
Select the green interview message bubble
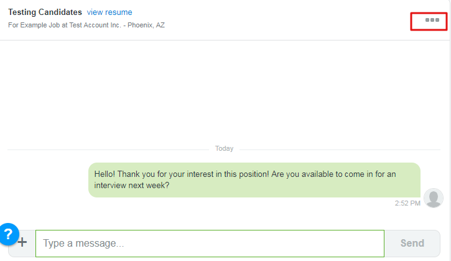click(254, 180)
